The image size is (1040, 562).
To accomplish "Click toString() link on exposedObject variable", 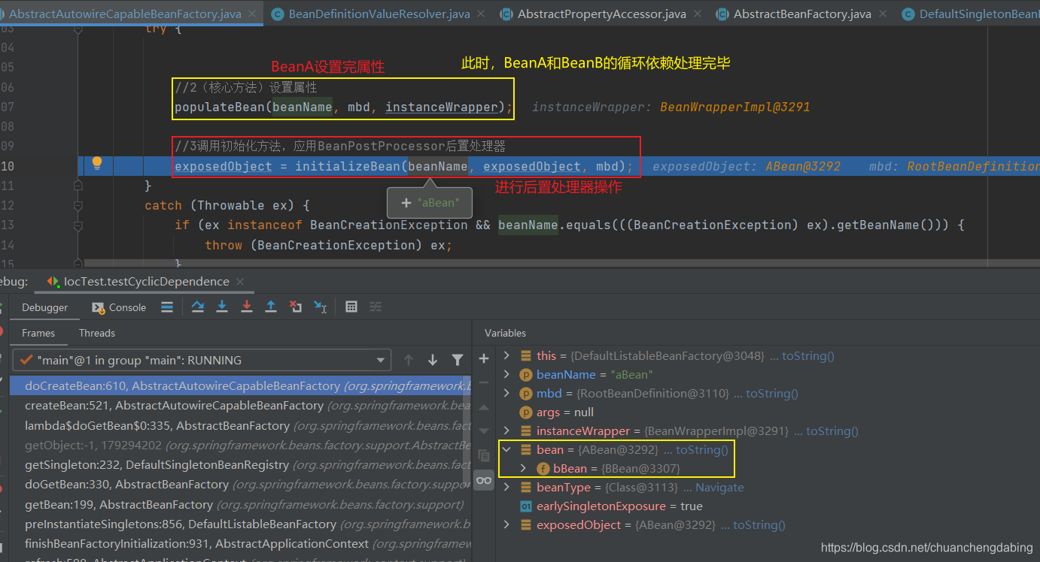I will pos(759,524).
